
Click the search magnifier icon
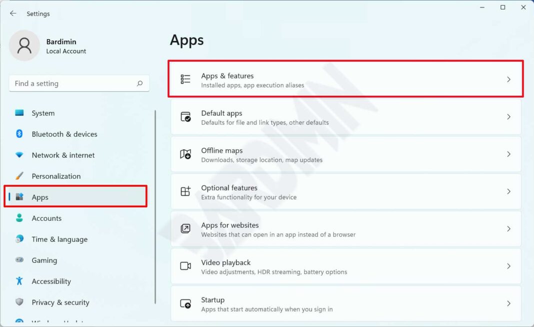click(x=139, y=83)
